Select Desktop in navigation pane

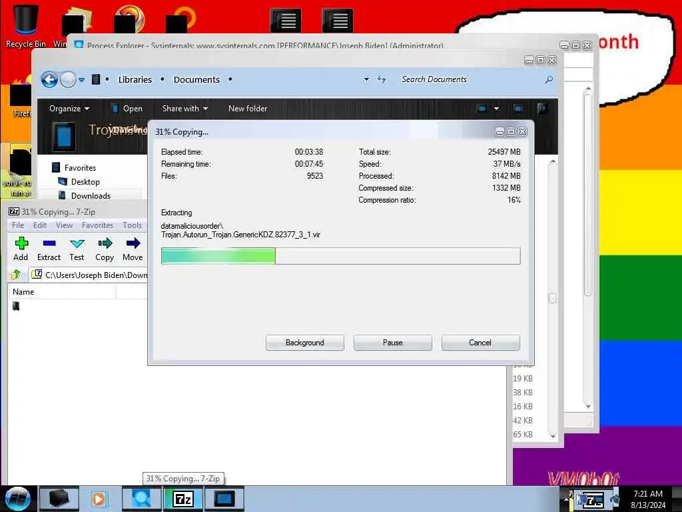coord(85,181)
